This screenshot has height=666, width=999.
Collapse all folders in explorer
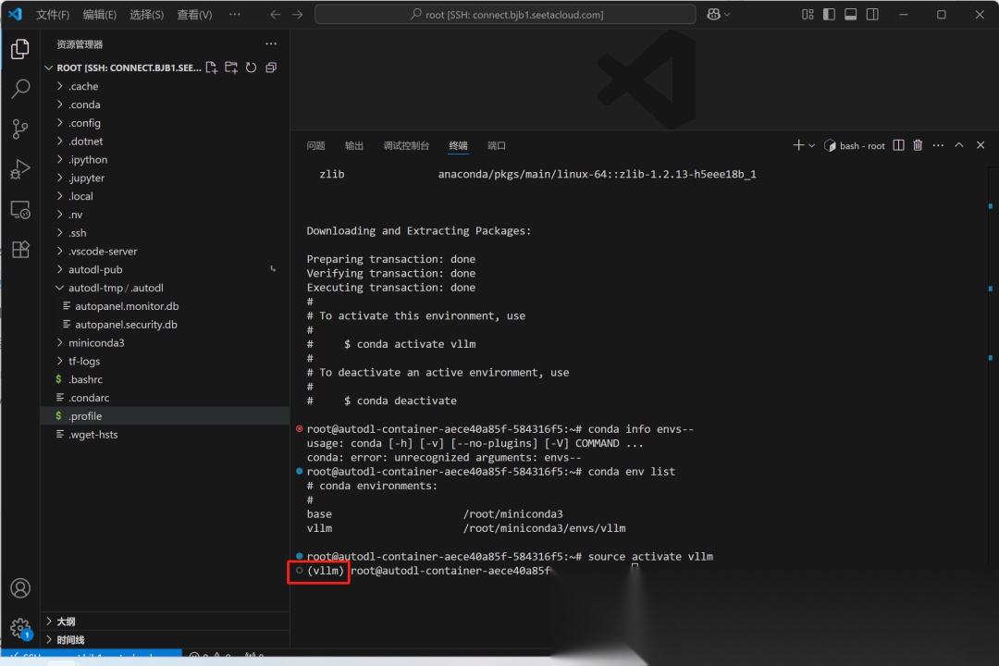271,68
